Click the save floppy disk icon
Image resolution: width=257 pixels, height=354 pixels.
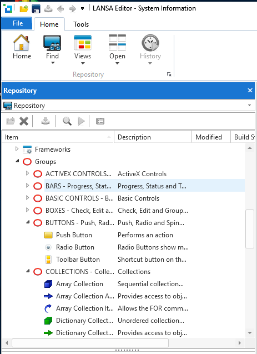pos(36,9)
